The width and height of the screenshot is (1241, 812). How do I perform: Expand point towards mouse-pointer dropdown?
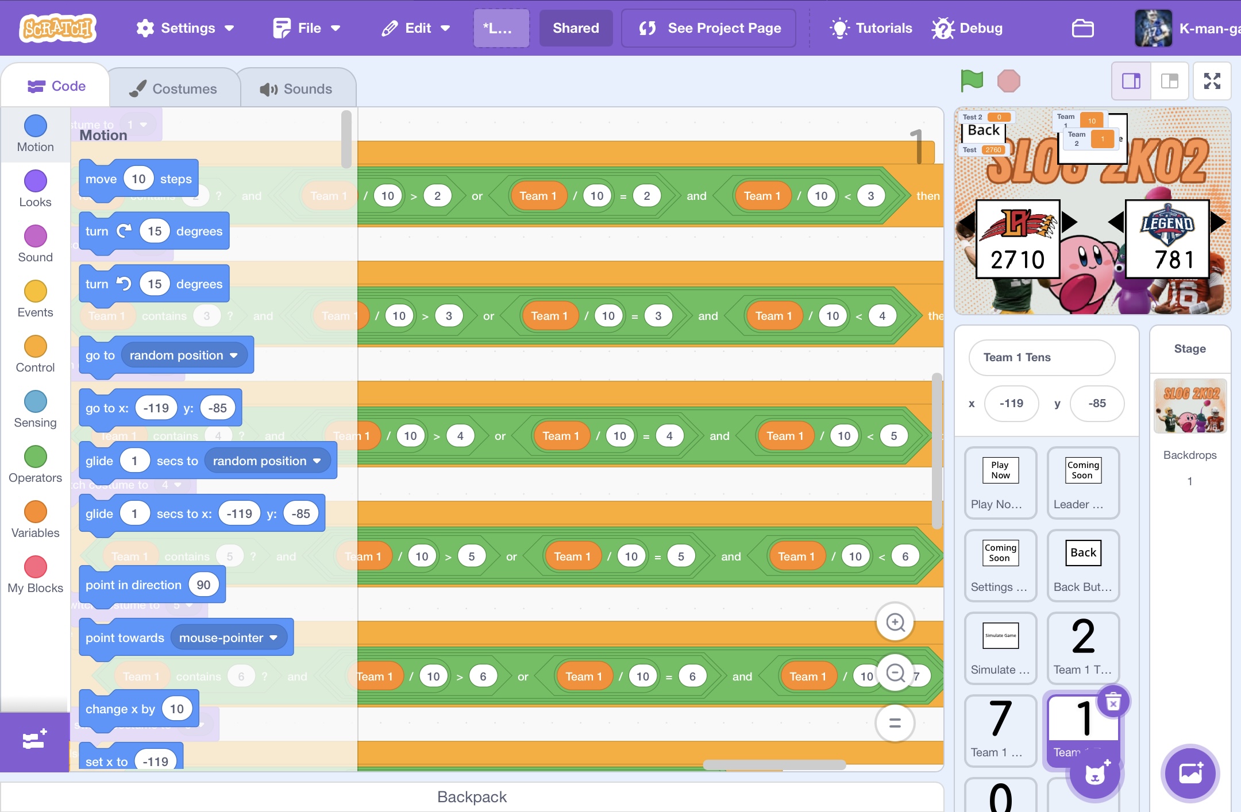[229, 638]
